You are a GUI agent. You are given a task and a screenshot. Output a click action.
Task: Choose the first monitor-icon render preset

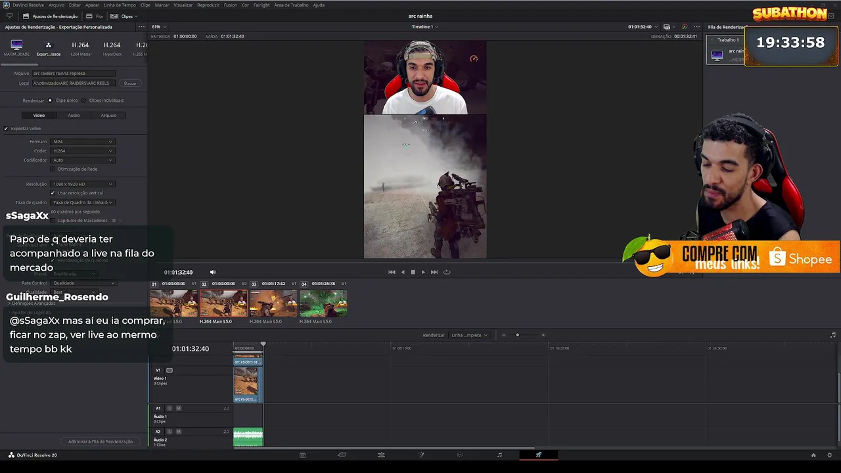16,49
